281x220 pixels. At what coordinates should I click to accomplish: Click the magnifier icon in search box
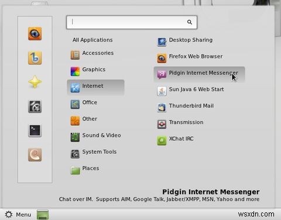tap(190, 22)
